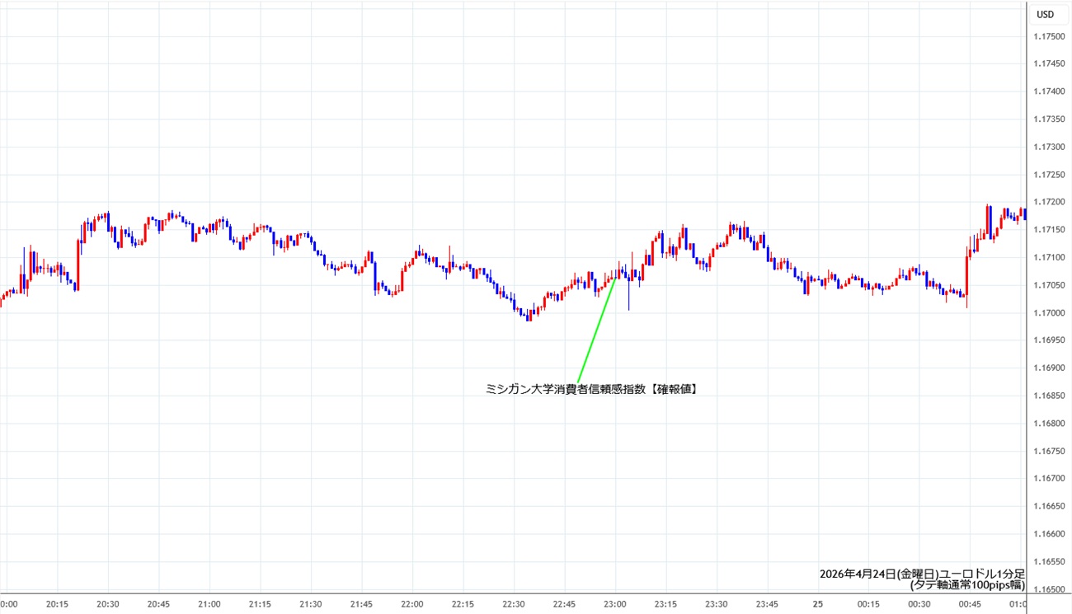Click the 1.17500 price axis label
Screen dimensions: 1072x614
point(1050,36)
